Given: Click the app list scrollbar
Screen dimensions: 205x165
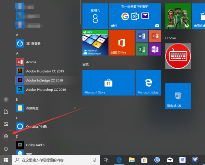Looking at the screenshot, I should (x=80, y=12).
